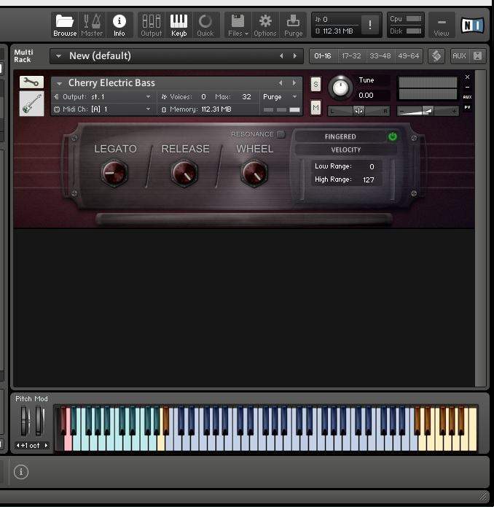The width and height of the screenshot is (494, 507).
Task: Toggle the Keyb keyboard panel
Action: point(179,25)
